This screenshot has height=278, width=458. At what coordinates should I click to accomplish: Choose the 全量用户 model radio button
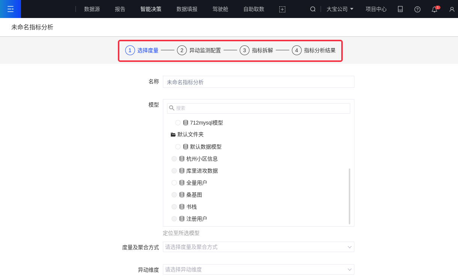tap(174, 183)
